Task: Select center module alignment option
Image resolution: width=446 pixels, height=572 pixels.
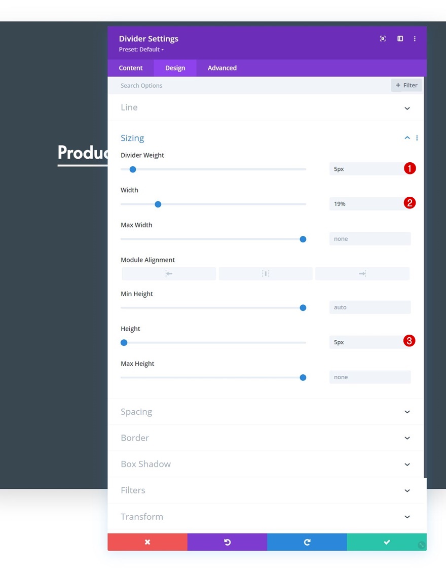Action: pyautogui.click(x=266, y=274)
